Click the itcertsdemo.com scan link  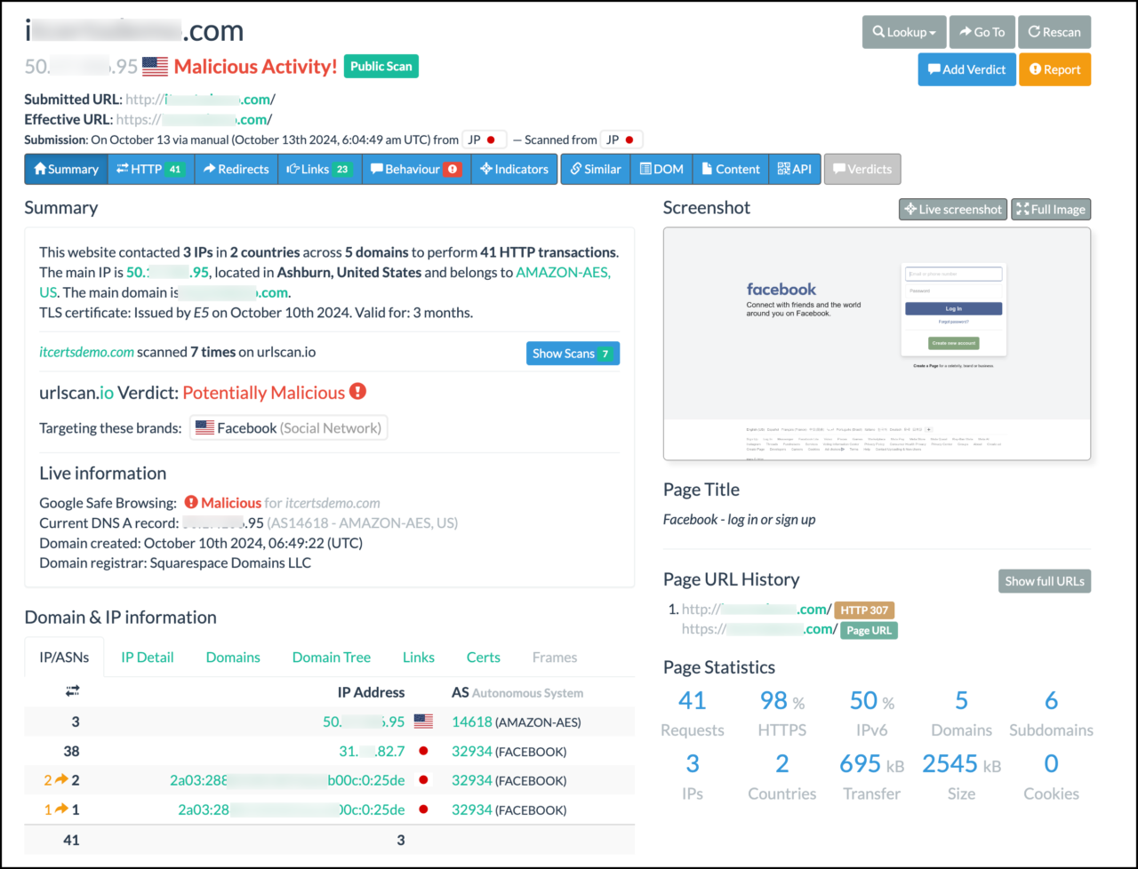click(86, 351)
